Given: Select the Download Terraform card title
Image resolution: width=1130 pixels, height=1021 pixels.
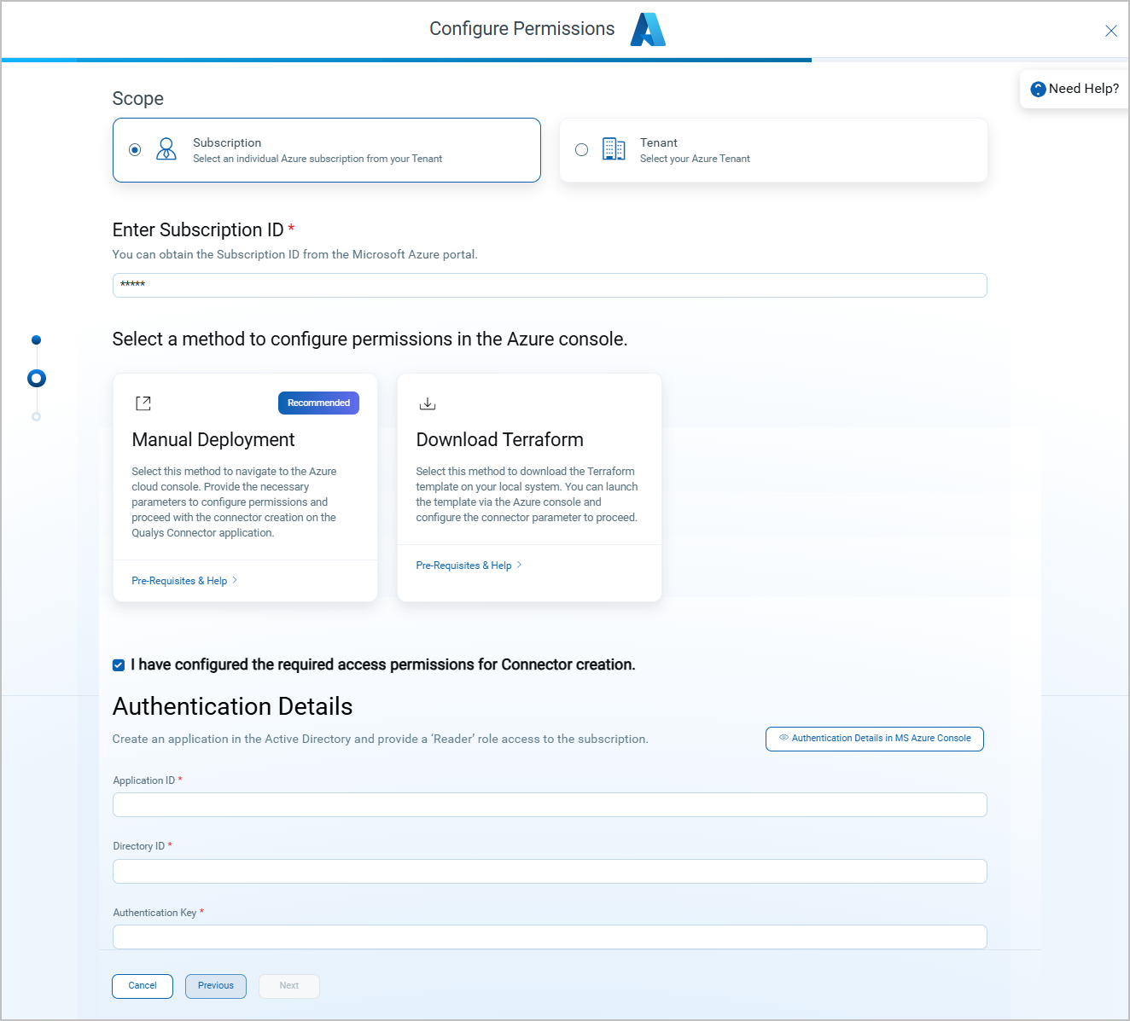Looking at the screenshot, I should point(500,440).
